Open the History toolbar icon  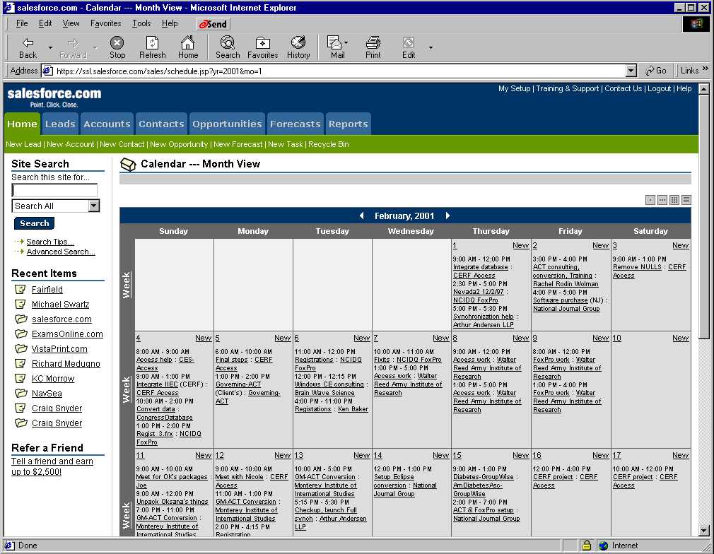pyautogui.click(x=298, y=47)
